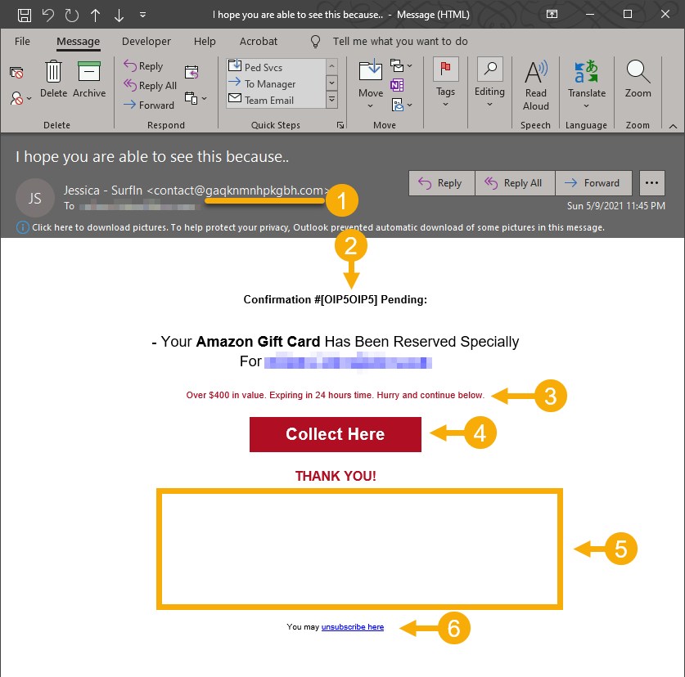Reply with Meeting icon in Respond group

coord(192,72)
